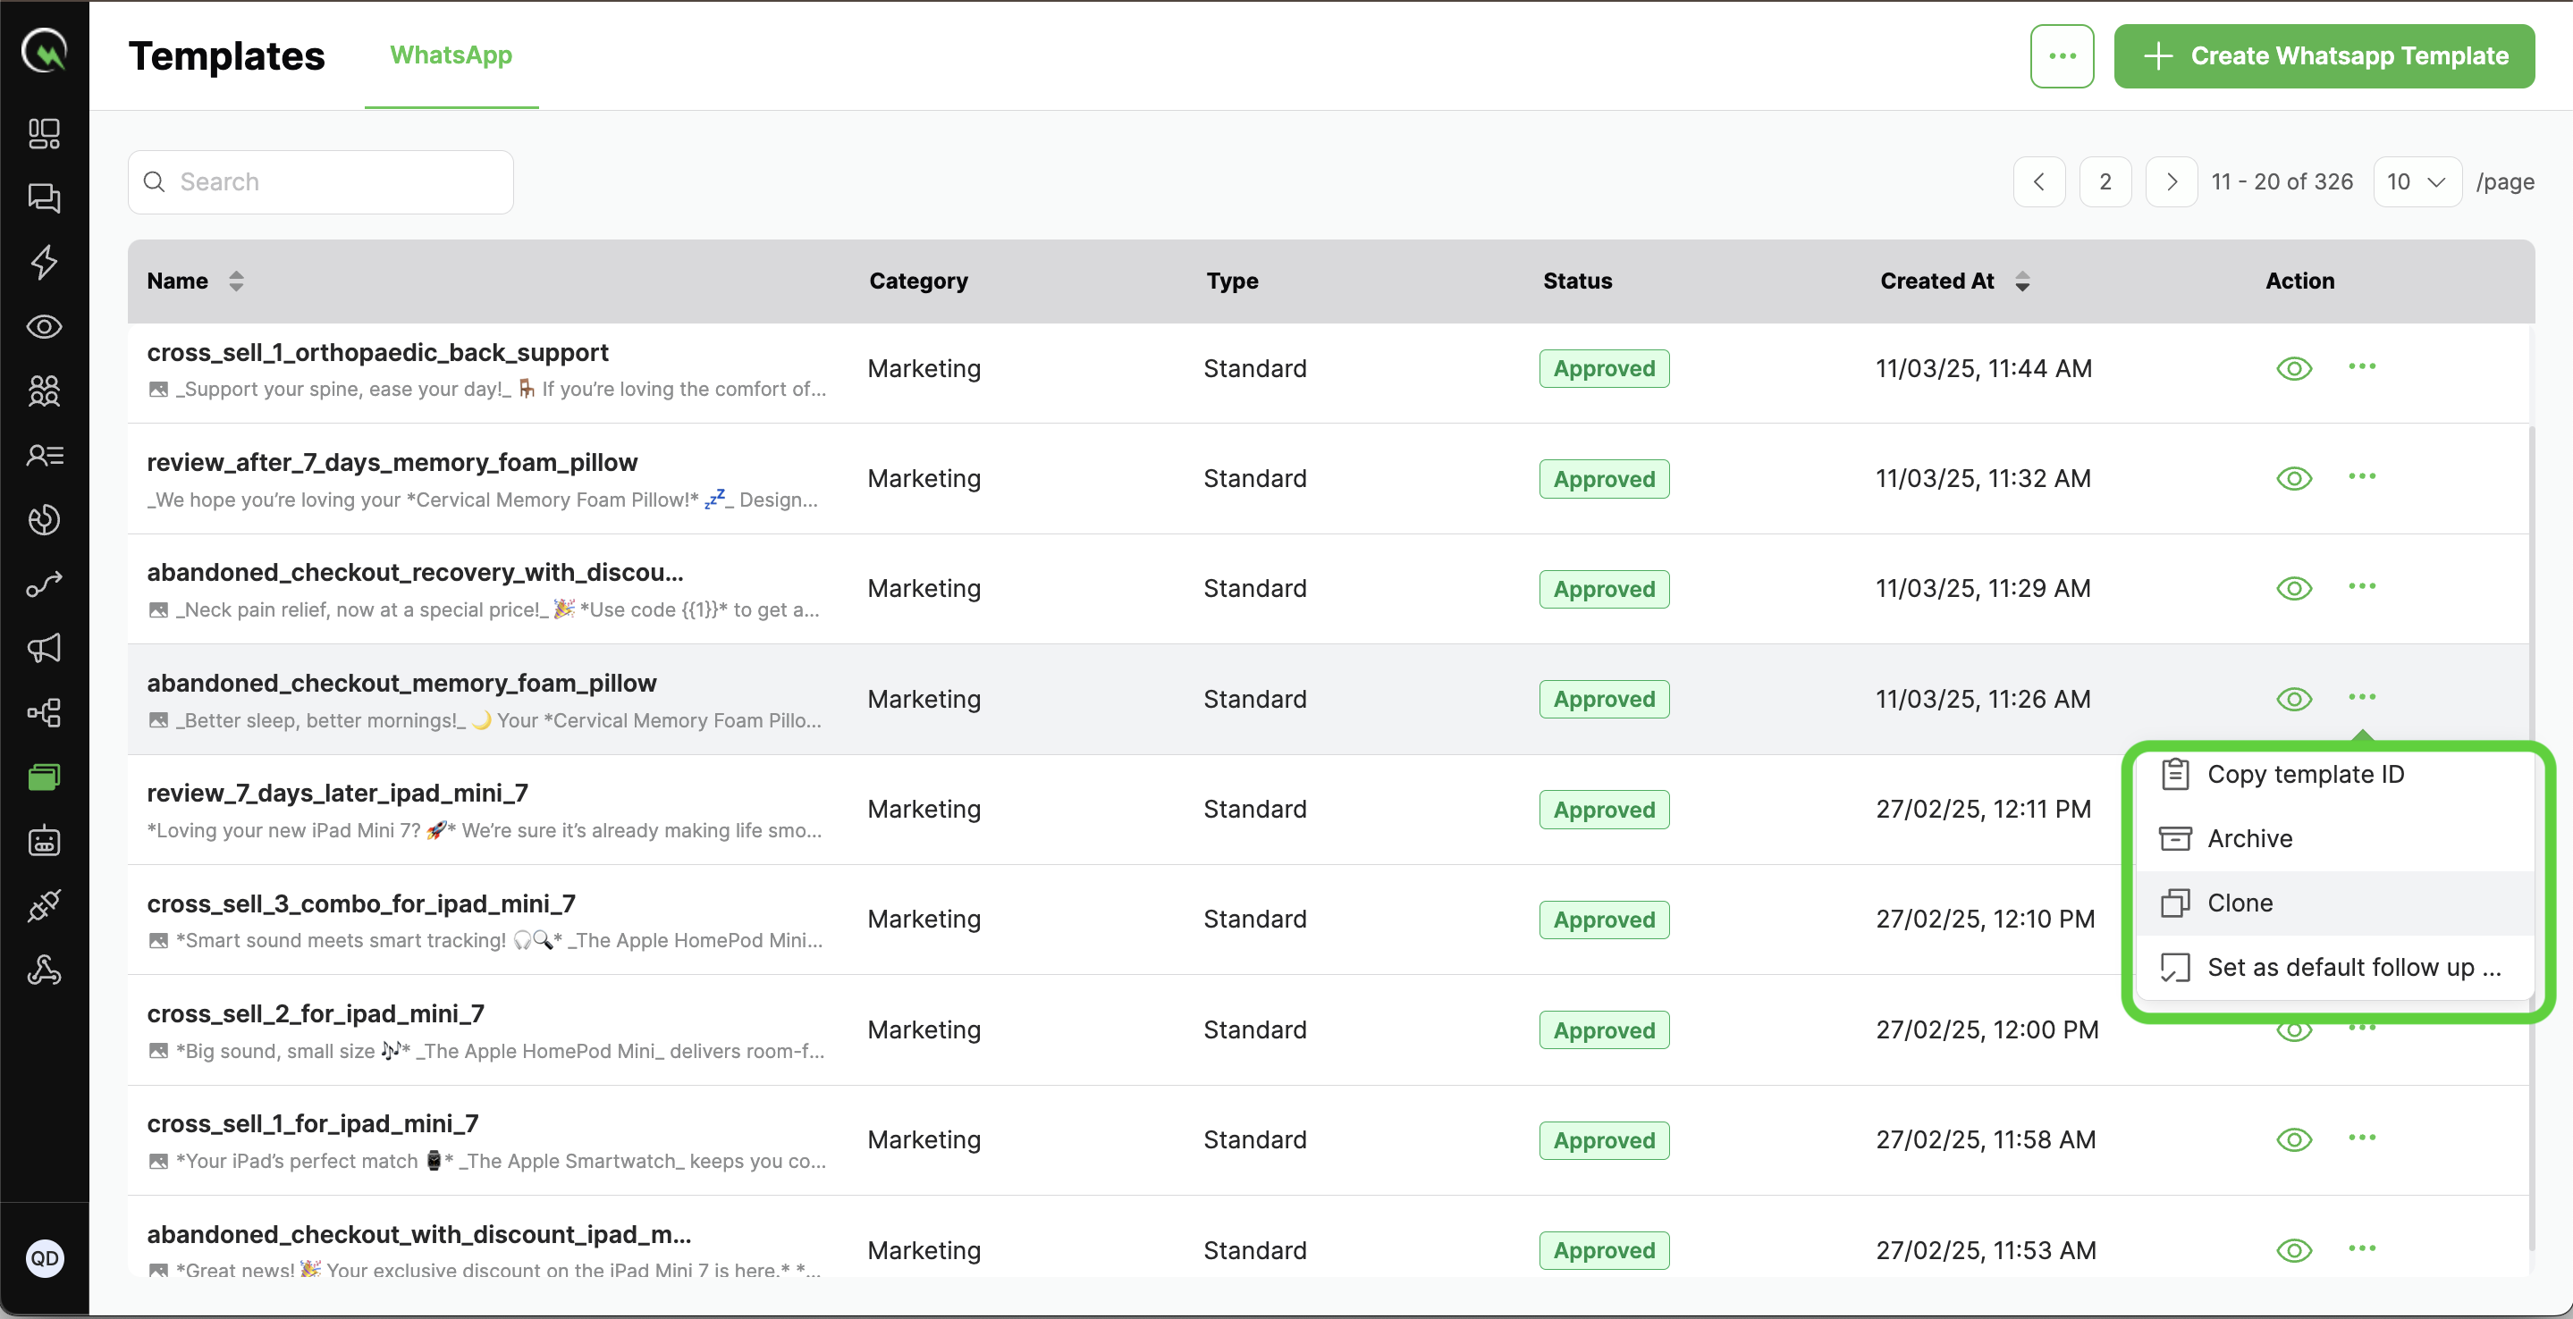Open more actions for abandoned_checkout_recovery_with_discou row
Image resolution: width=2573 pixels, height=1319 pixels.
(x=2361, y=587)
